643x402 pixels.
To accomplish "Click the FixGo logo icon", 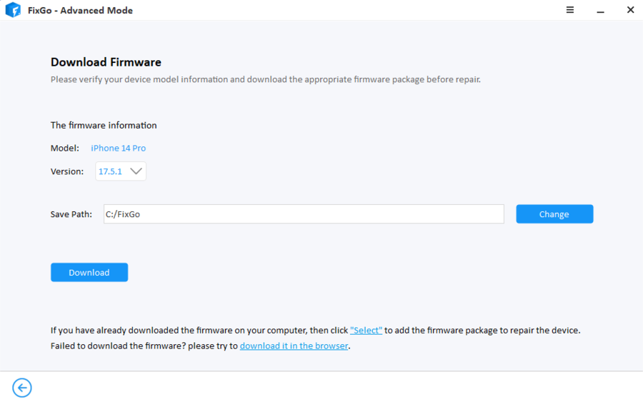I will click(x=13, y=11).
